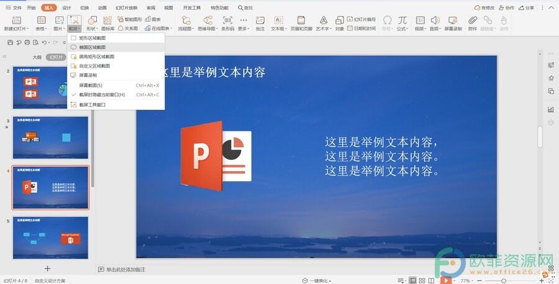Choose 自定义区域截图 from the menu
Image resolution: width=559 pixels, height=284 pixels.
(115, 66)
